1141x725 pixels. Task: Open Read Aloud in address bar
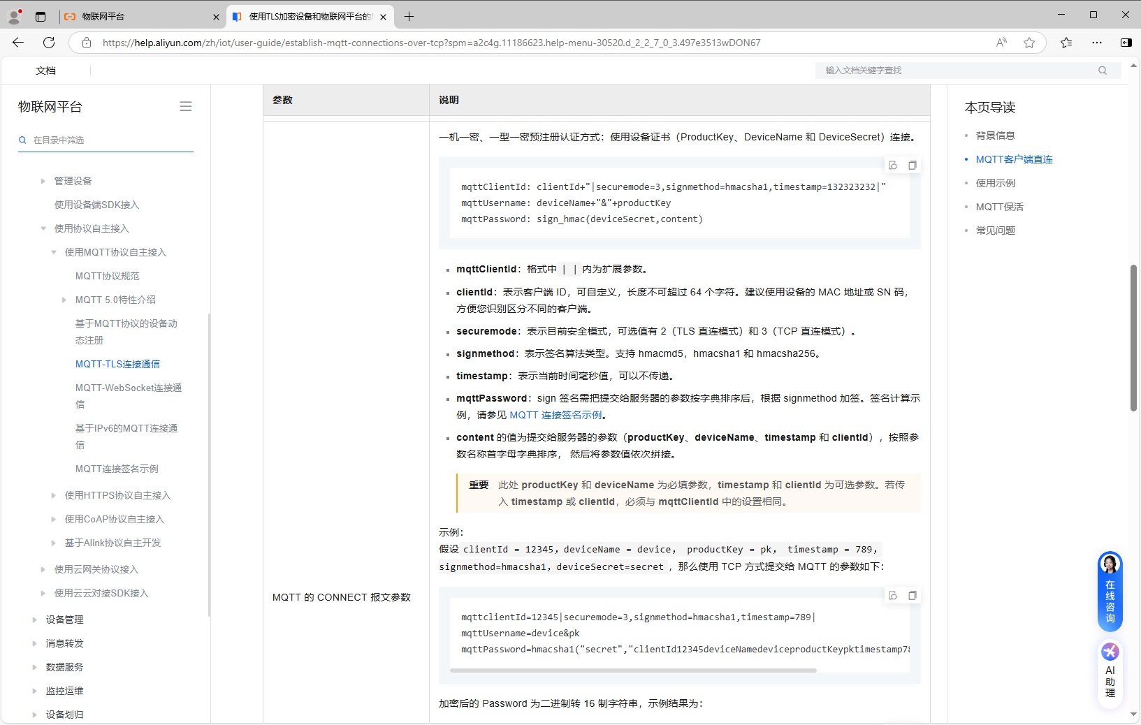point(1001,43)
